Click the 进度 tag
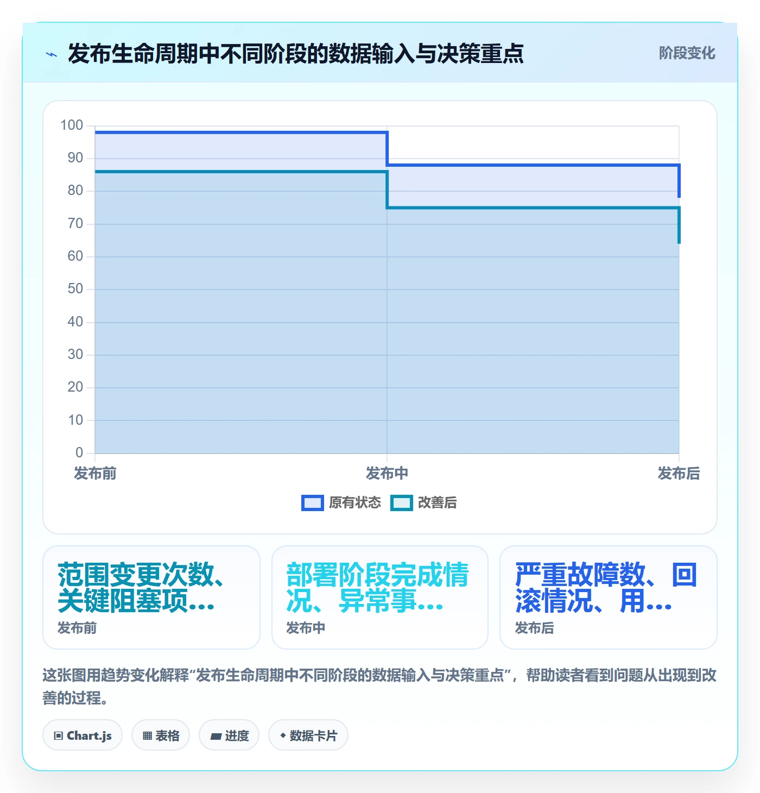760x793 pixels. pyautogui.click(x=229, y=735)
